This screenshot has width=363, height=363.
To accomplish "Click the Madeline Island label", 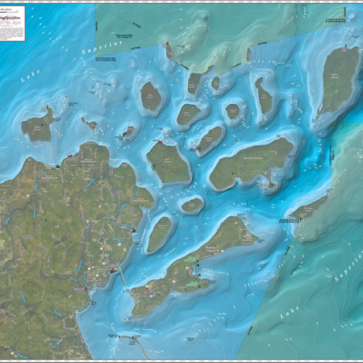I will [x=211, y=249].
